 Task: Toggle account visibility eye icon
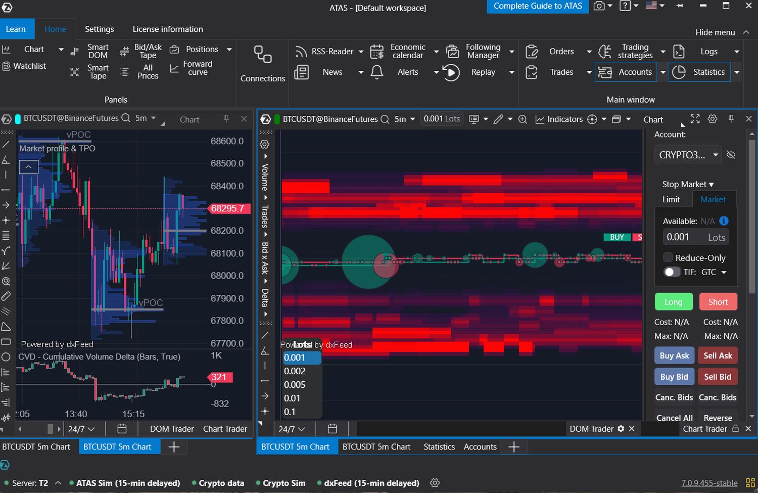pos(731,155)
